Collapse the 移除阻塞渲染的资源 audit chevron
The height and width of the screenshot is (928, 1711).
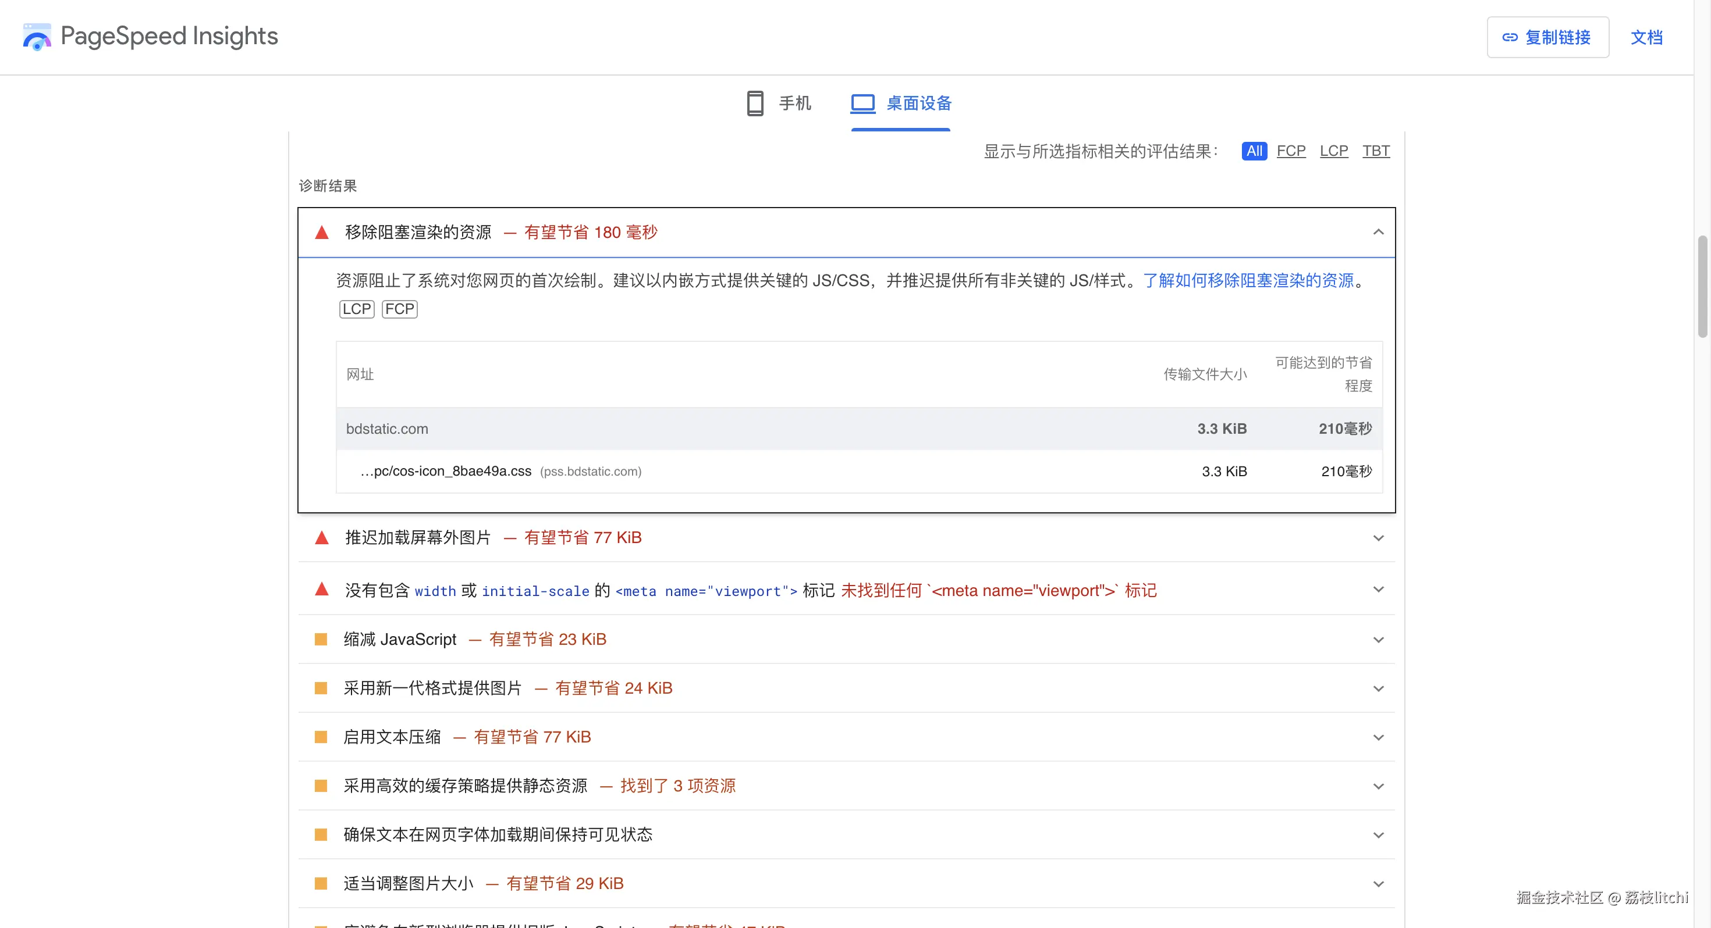pos(1378,233)
